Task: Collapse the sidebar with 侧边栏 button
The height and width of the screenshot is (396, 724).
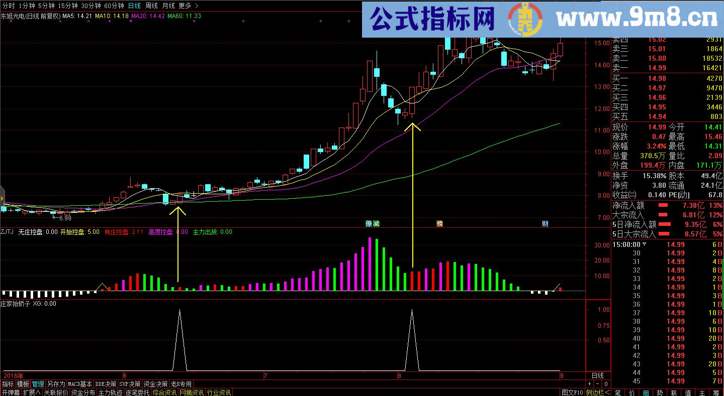Action: click(x=598, y=392)
